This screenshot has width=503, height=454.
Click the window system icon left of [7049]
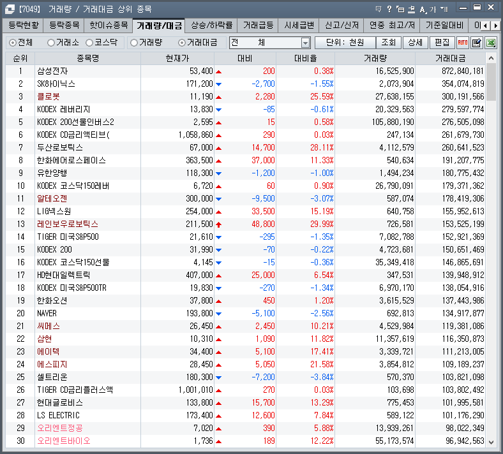coord(10,9)
